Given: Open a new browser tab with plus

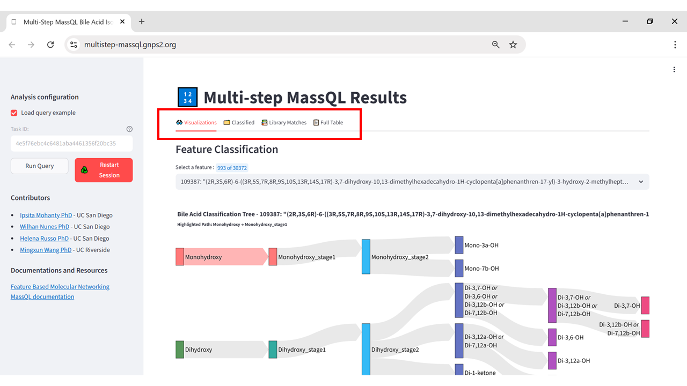Looking at the screenshot, I should click(x=142, y=21).
